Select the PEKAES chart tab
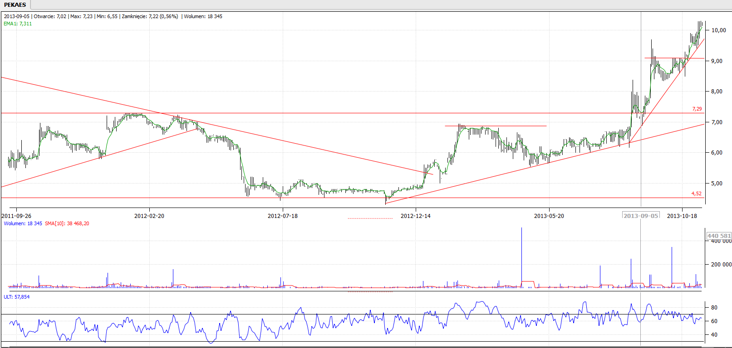This screenshot has height=348, width=732. point(15,5)
